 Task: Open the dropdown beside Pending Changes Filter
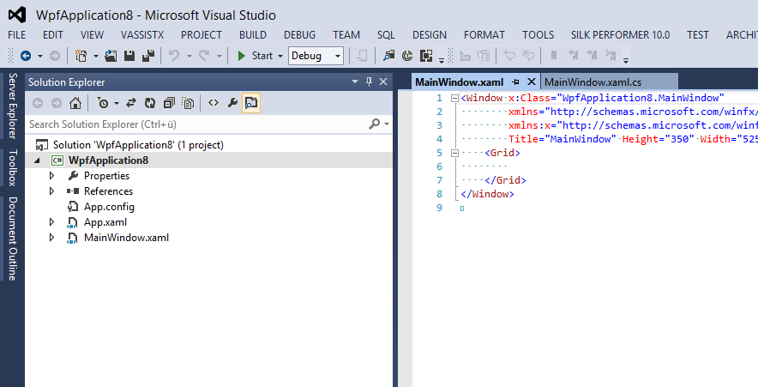click(x=117, y=103)
